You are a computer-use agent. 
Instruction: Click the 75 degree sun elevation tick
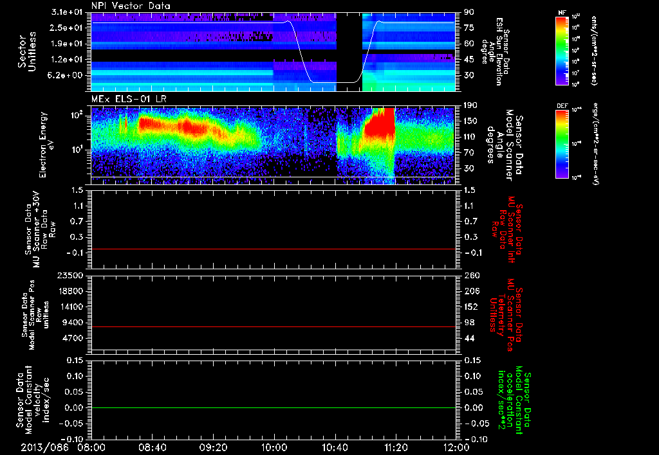point(469,28)
